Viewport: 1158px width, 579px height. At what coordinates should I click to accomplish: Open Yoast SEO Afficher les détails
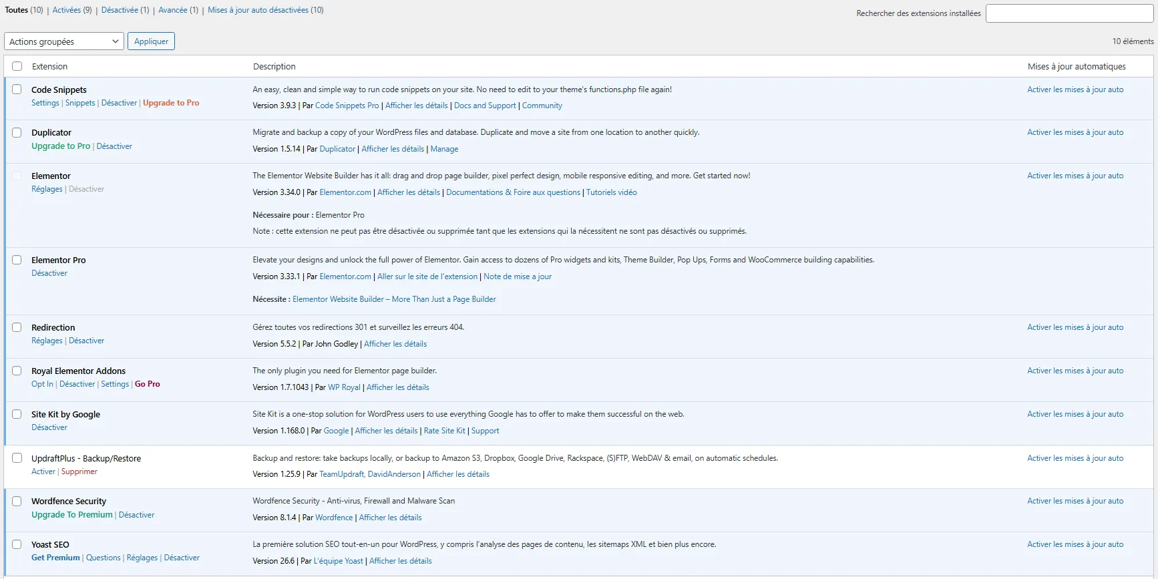point(400,561)
